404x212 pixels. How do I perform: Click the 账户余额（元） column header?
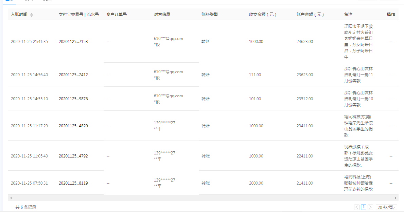click(x=310, y=15)
